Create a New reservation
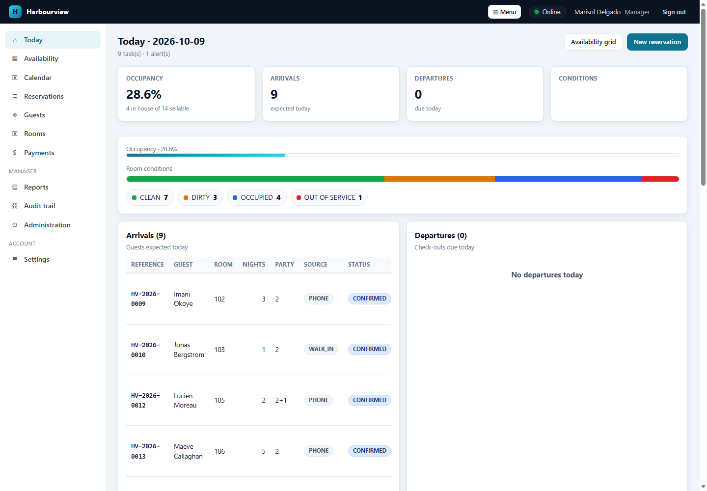Image resolution: width=707 pixels, height=491 pixels. pyautogui.click(x=657, y=42)
